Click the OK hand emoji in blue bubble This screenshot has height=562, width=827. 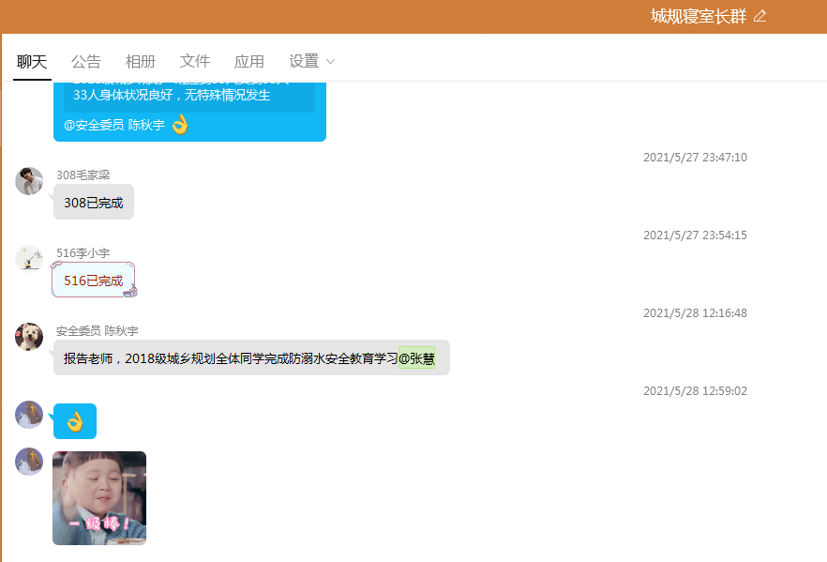point(74,421)
